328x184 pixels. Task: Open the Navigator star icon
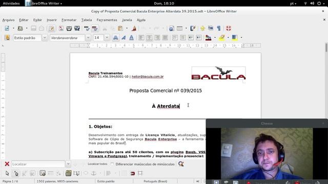pos(203,28)
